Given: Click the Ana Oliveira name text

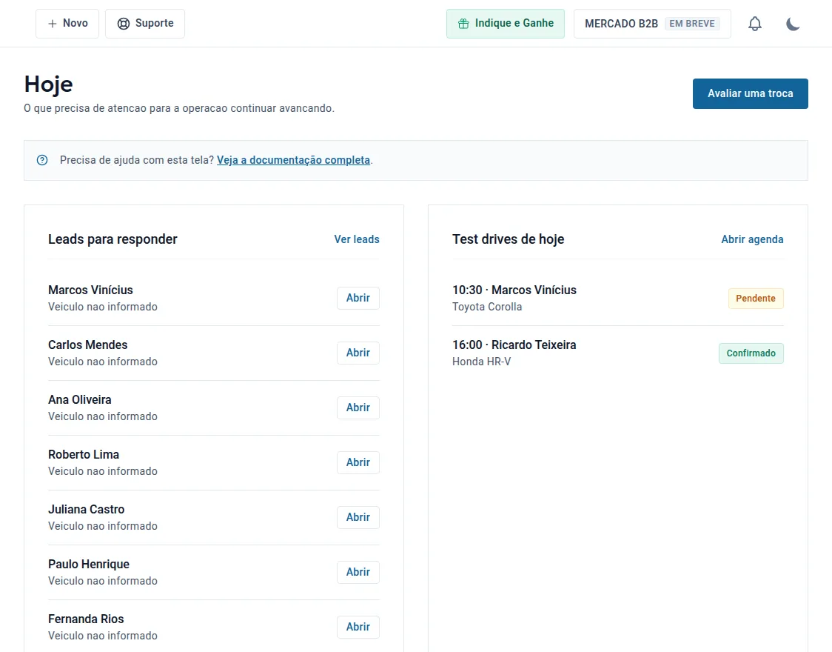Looking at the screenshot, I should (80, 400).
